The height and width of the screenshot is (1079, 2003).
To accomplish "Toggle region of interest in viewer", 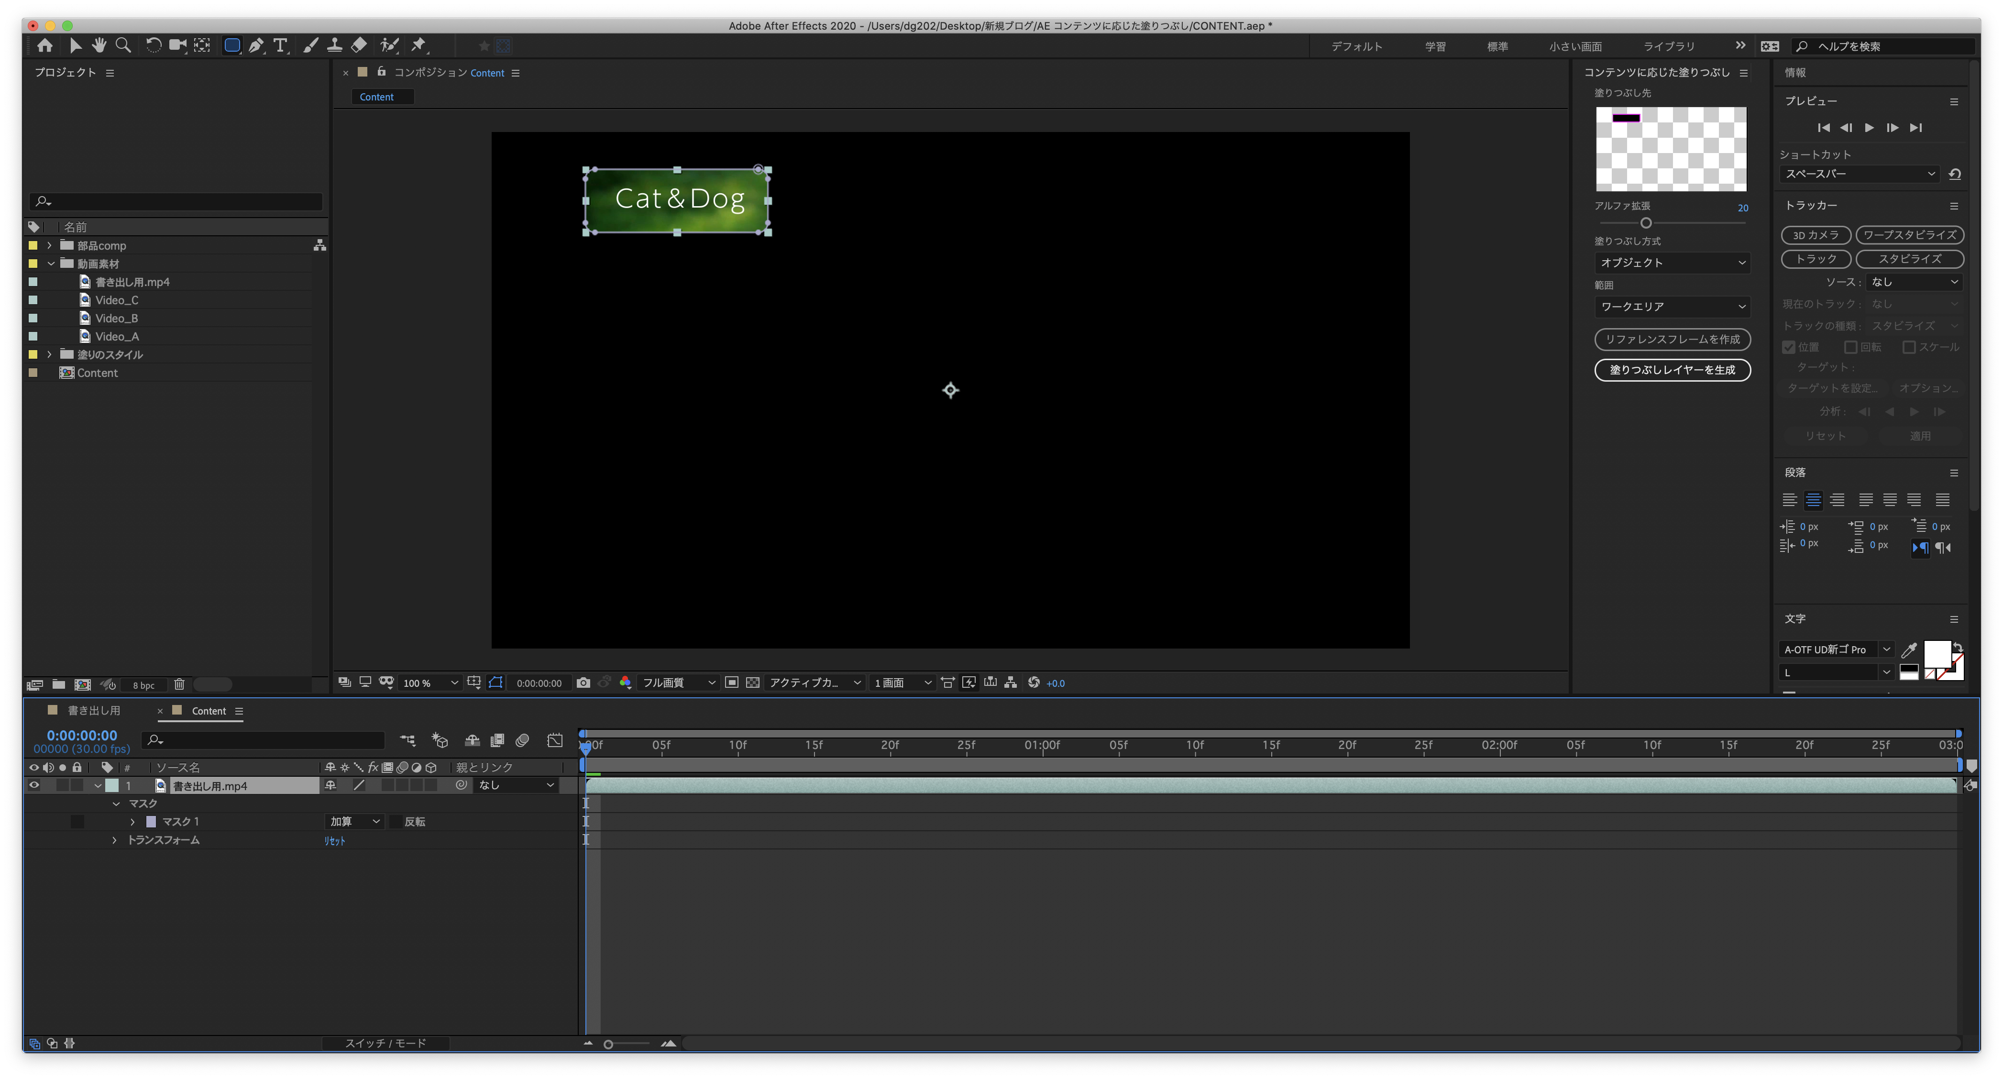I will click(x=732, y=683).
